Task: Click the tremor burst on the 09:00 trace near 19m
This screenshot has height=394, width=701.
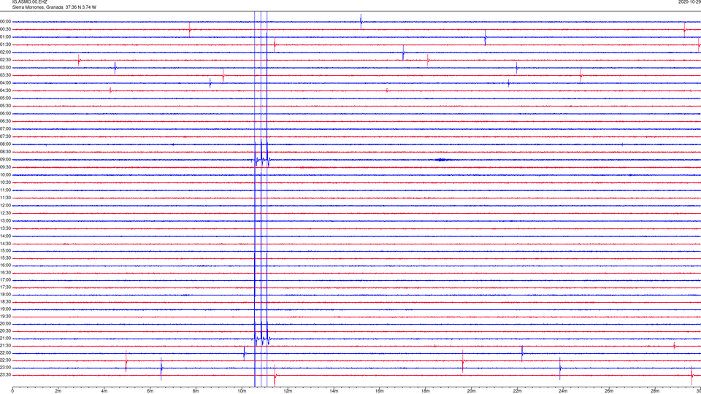Action: (443, 160)
